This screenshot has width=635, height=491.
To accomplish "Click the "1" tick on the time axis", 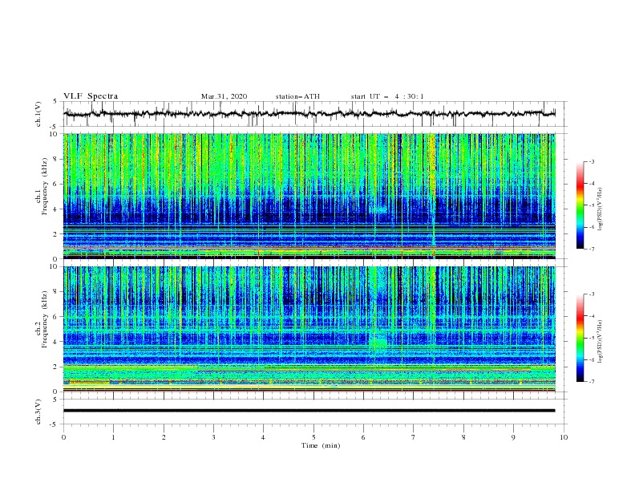I will (x=114, y=437).
